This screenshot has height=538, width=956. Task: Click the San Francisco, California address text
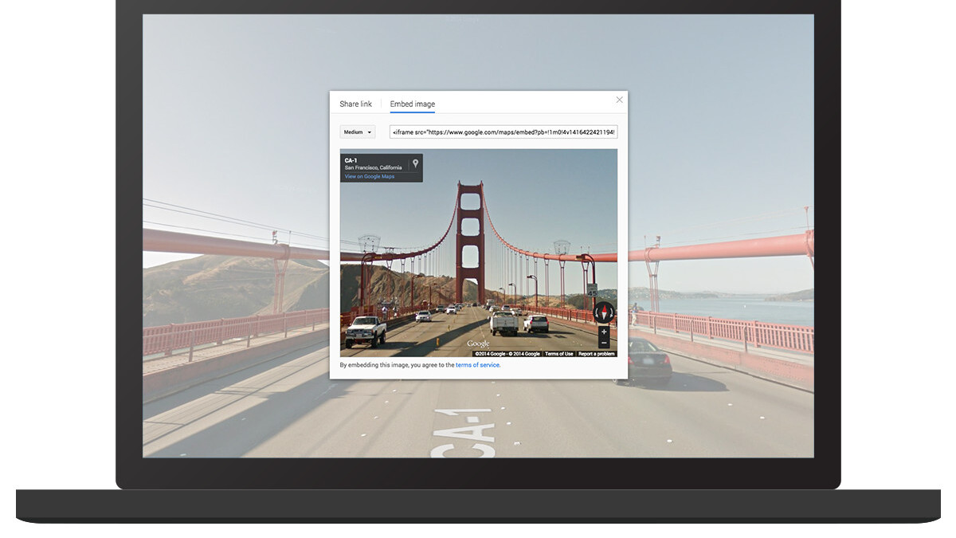(x=373, y=167)
